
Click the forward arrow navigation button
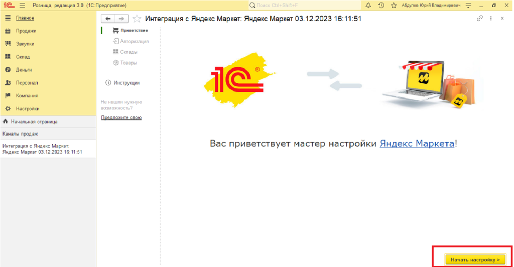pos(121,19)
